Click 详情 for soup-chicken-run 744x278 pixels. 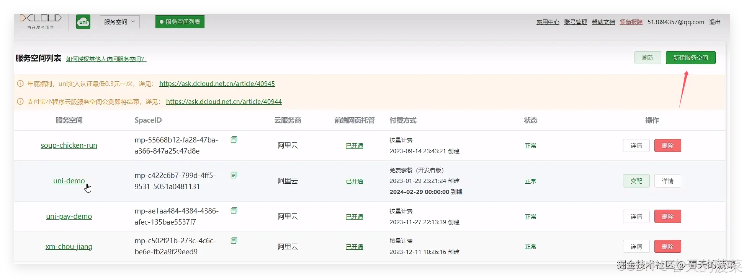(636, 145)
